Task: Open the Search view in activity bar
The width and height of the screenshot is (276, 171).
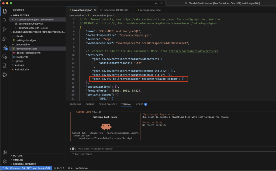Action: [5, 20]
